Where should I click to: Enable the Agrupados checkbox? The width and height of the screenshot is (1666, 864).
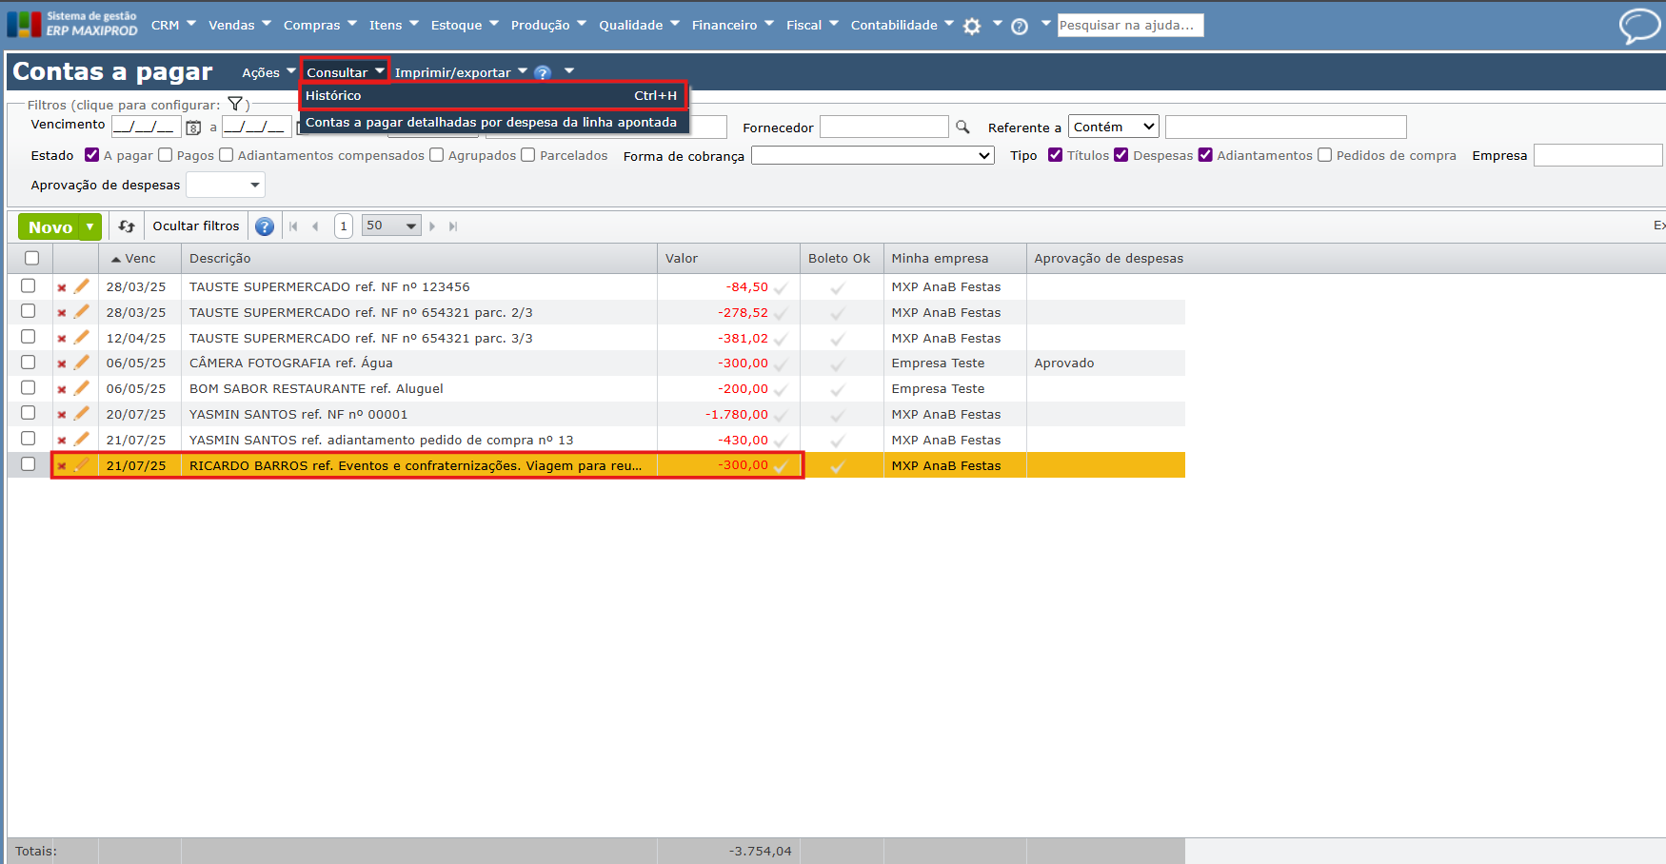pos(437,155)
